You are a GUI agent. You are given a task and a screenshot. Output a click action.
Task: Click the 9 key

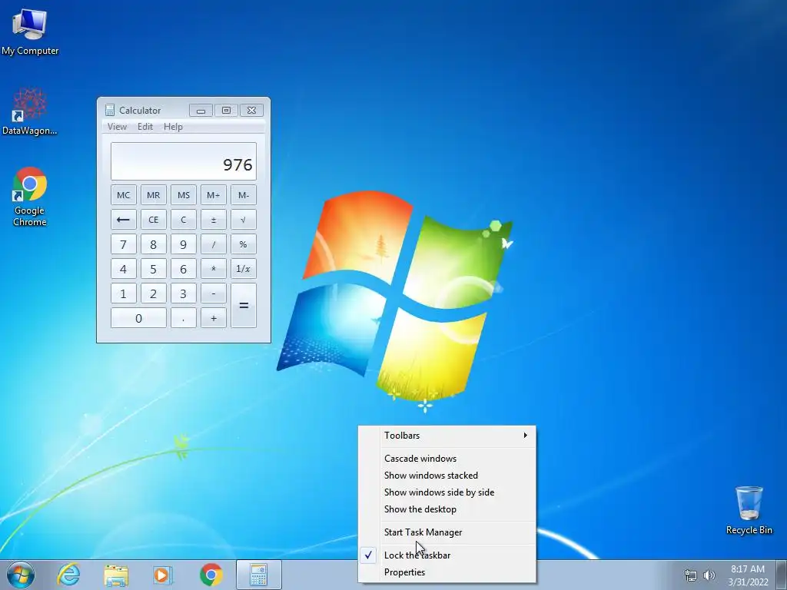click(x=184, y=244)
